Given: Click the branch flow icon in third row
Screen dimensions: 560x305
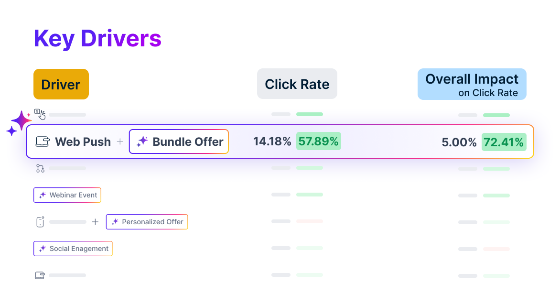Looking at the screenshot, I should point(40,168).
